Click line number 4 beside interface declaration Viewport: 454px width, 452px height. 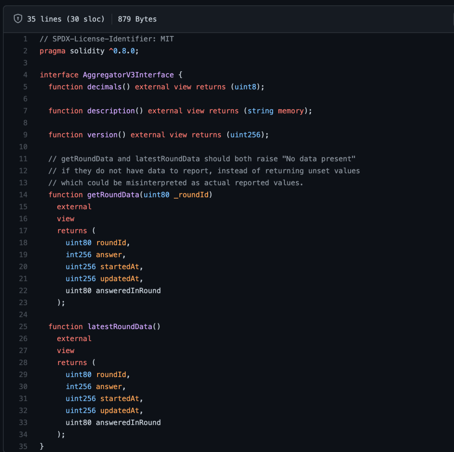click(x=25, y=75)
